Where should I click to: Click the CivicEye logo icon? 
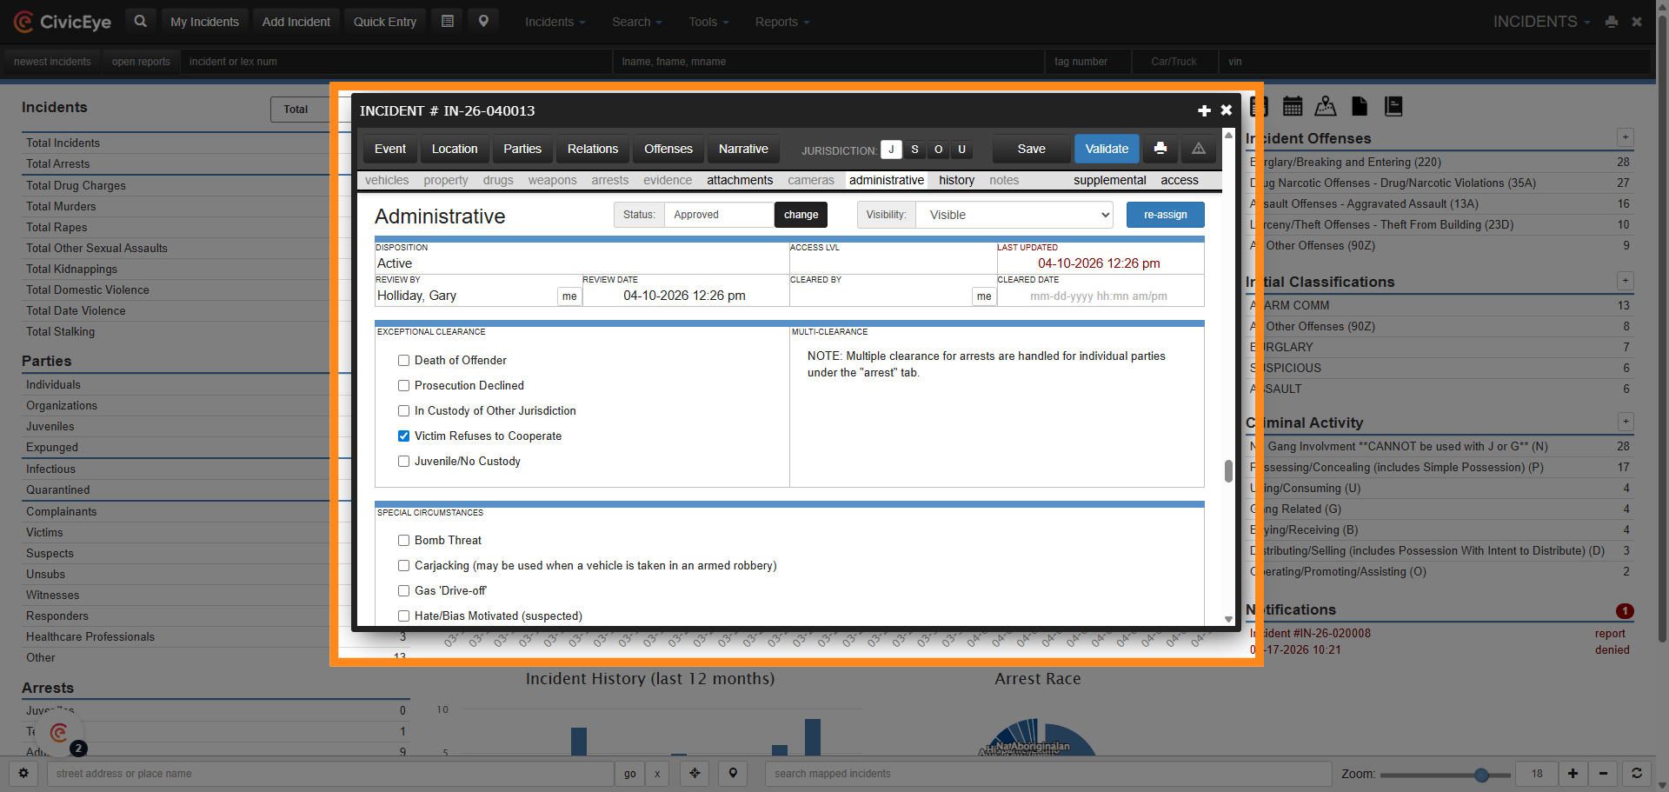(23, 22)
